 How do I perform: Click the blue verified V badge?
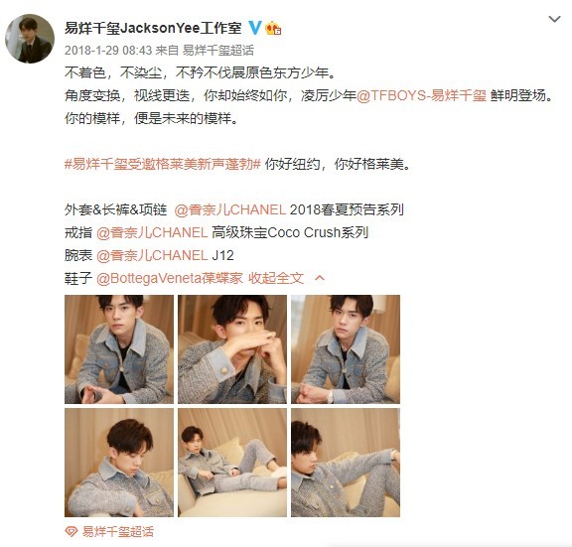pyautogui.click(x=255, y=28)
